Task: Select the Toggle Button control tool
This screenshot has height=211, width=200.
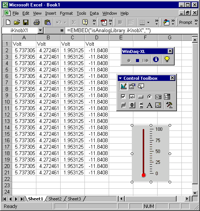Action: (123, 105)
